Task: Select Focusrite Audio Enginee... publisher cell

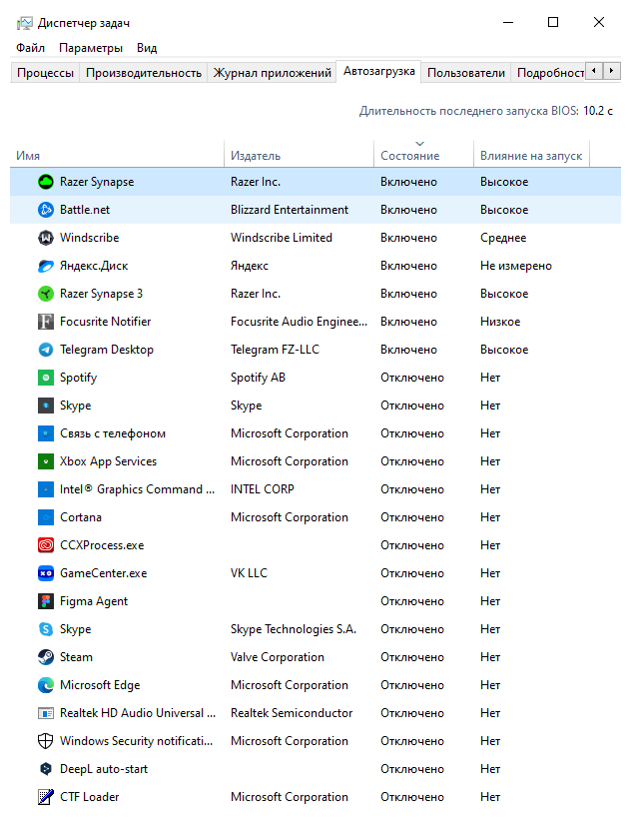Action: 299,322
